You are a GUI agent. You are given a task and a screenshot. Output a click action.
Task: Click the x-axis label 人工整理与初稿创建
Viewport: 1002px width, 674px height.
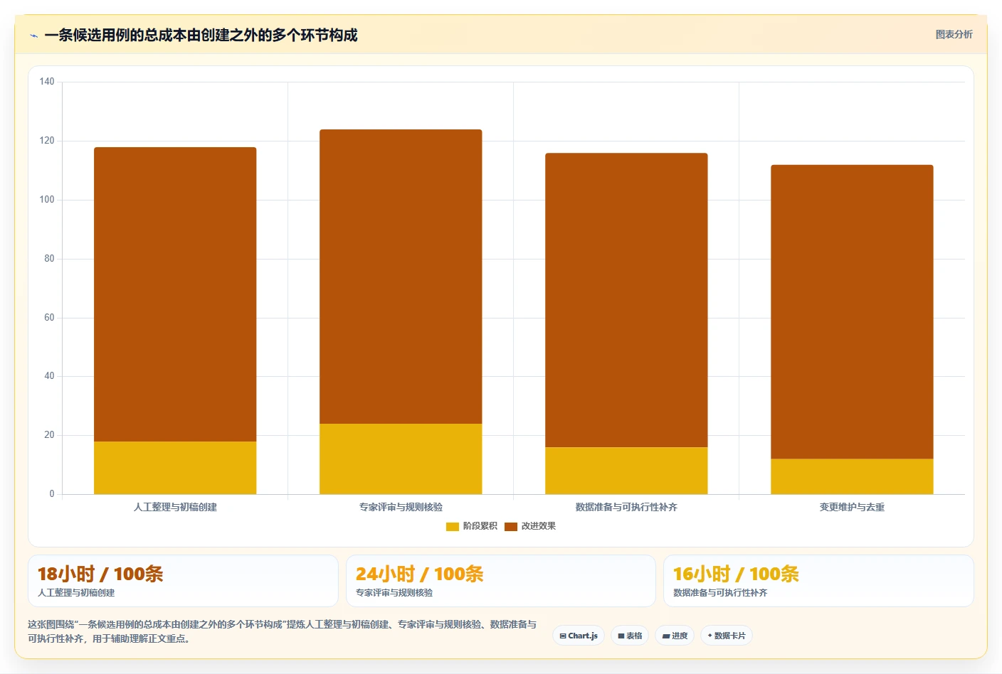[175, 507]
